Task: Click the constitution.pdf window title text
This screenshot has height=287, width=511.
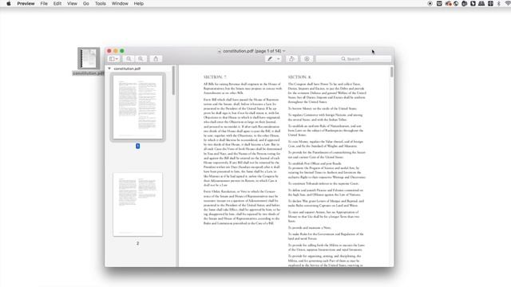Action: tap(252, 51)
